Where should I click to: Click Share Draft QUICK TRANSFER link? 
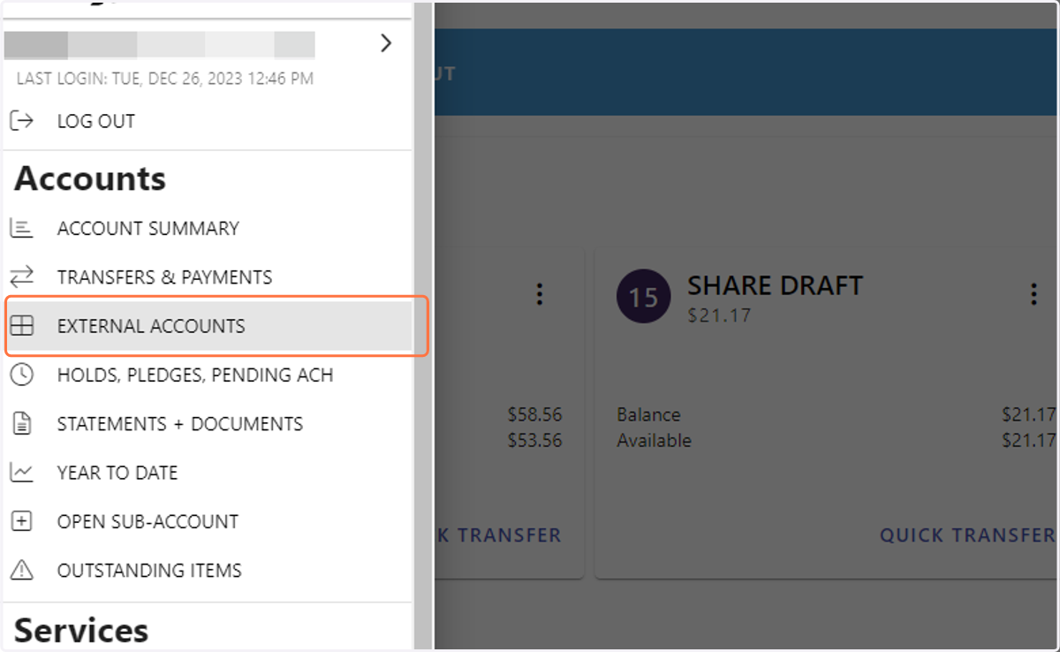click(967, 535)
